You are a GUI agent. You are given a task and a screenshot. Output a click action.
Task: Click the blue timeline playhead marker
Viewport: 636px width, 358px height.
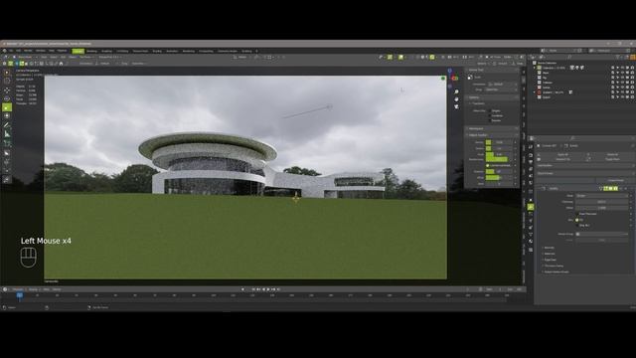pyautogui.click(x=20, y=295)
